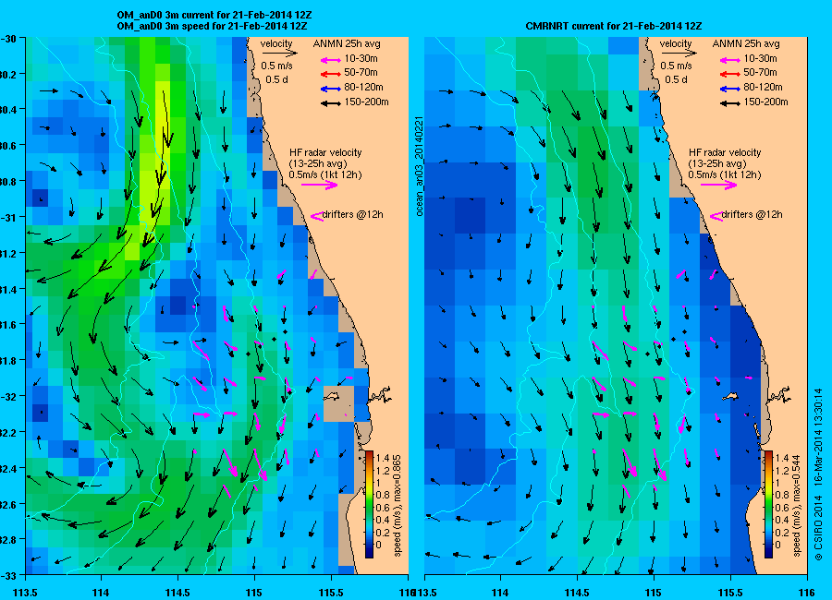Viewport: 832px width, 600px height.
Task: Click the right map speed color bar
Action: 768,504
